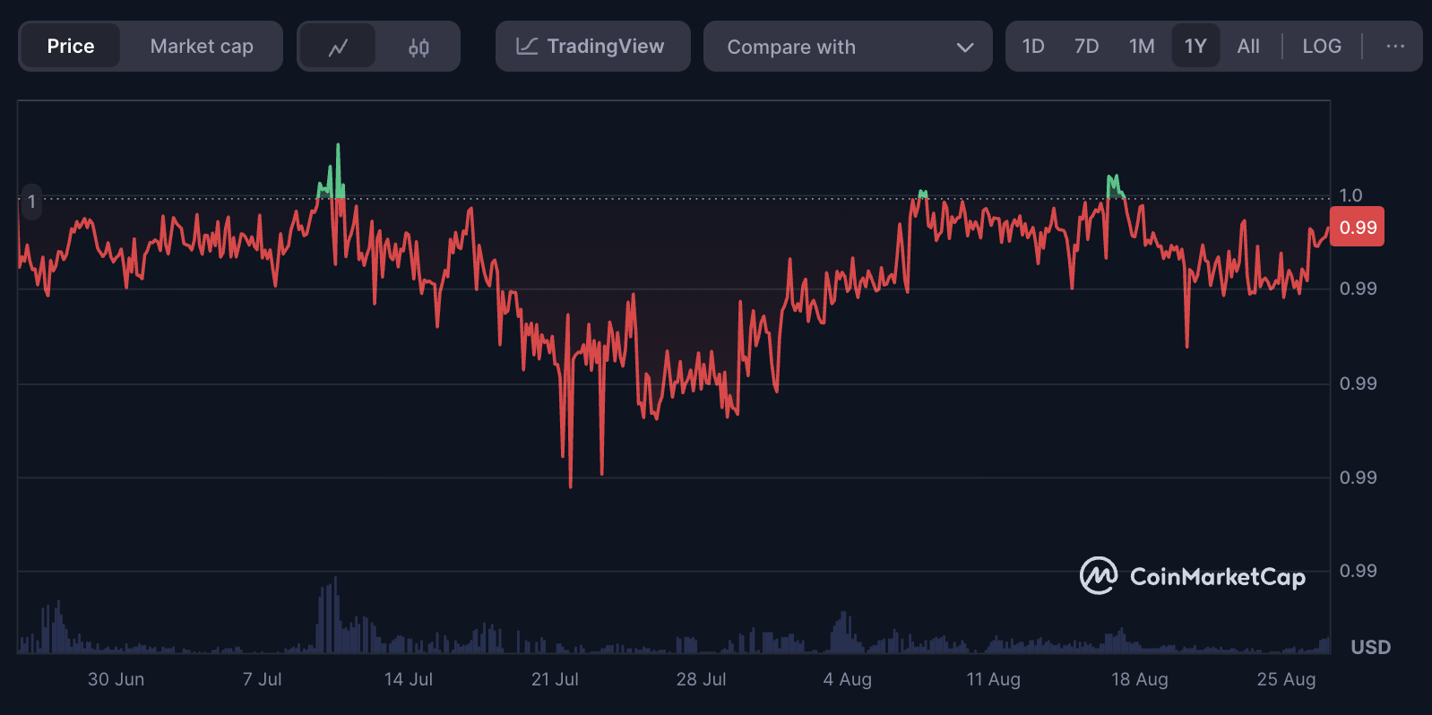Choose the 1Y time range

(1195, 47)
